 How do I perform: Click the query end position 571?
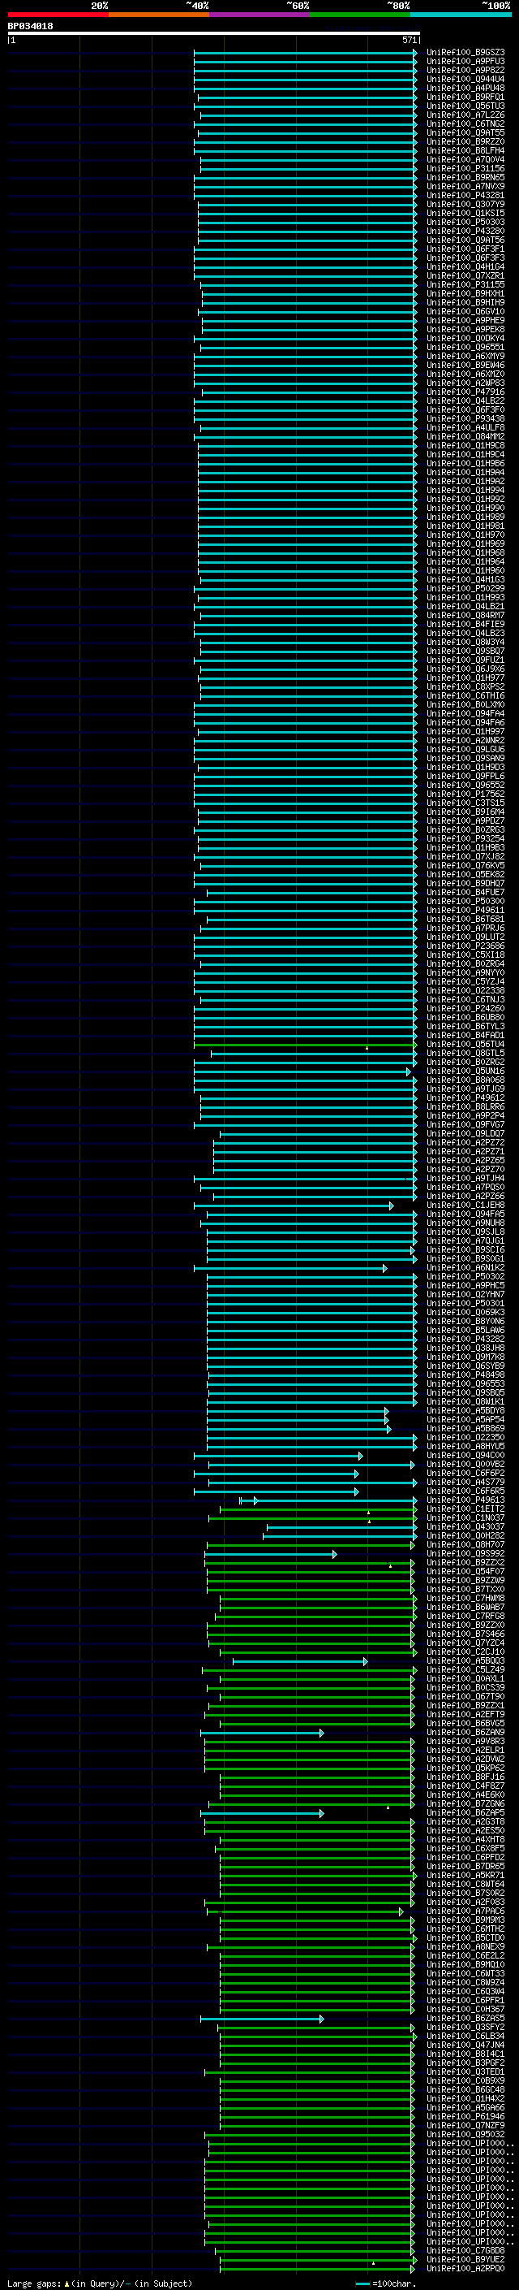click(409, 40)
